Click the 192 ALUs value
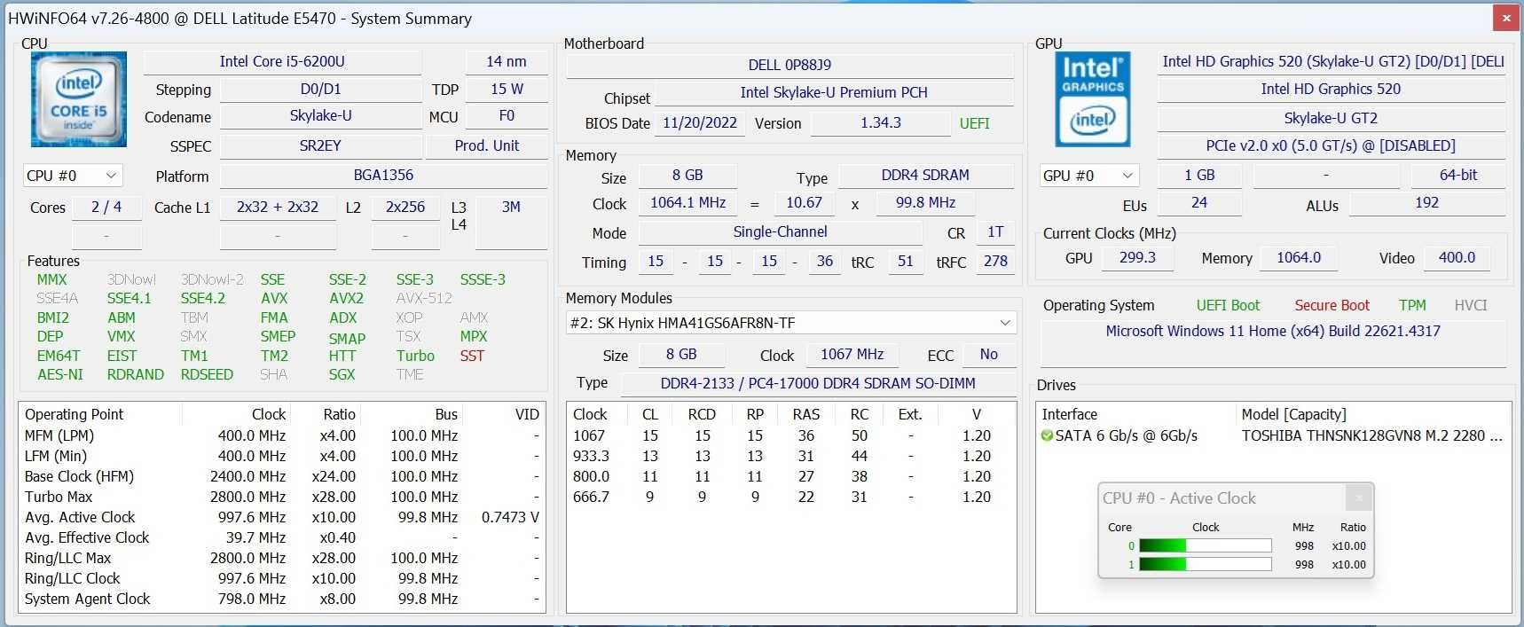 point(1427,203)
